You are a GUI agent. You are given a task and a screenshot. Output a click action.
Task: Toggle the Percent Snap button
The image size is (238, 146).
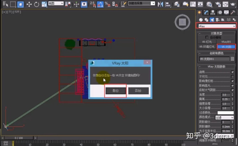click(107, 4)
